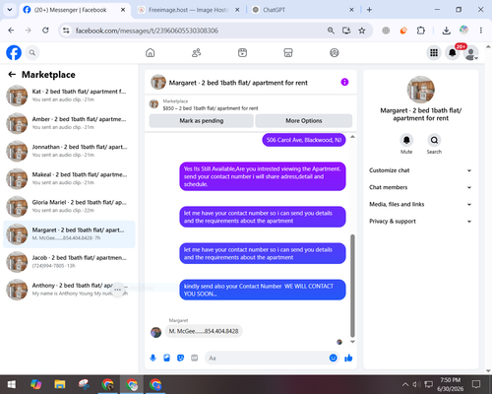The height and width of the screenshot is (394, 492).
Task: Record a voice clip with microphone icon
Action: click(153, 358)
